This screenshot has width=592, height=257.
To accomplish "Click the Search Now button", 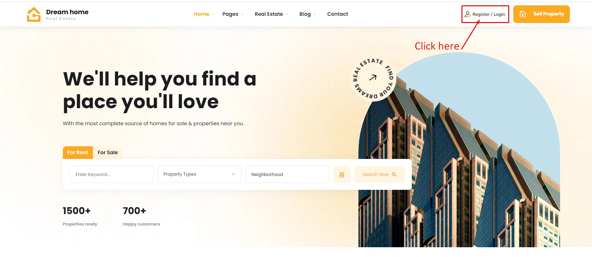I will click(x=379, y=174).
